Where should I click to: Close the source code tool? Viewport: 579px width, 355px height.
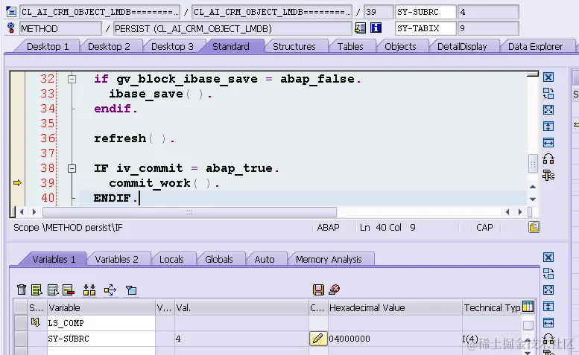click(x=548, y=77)
